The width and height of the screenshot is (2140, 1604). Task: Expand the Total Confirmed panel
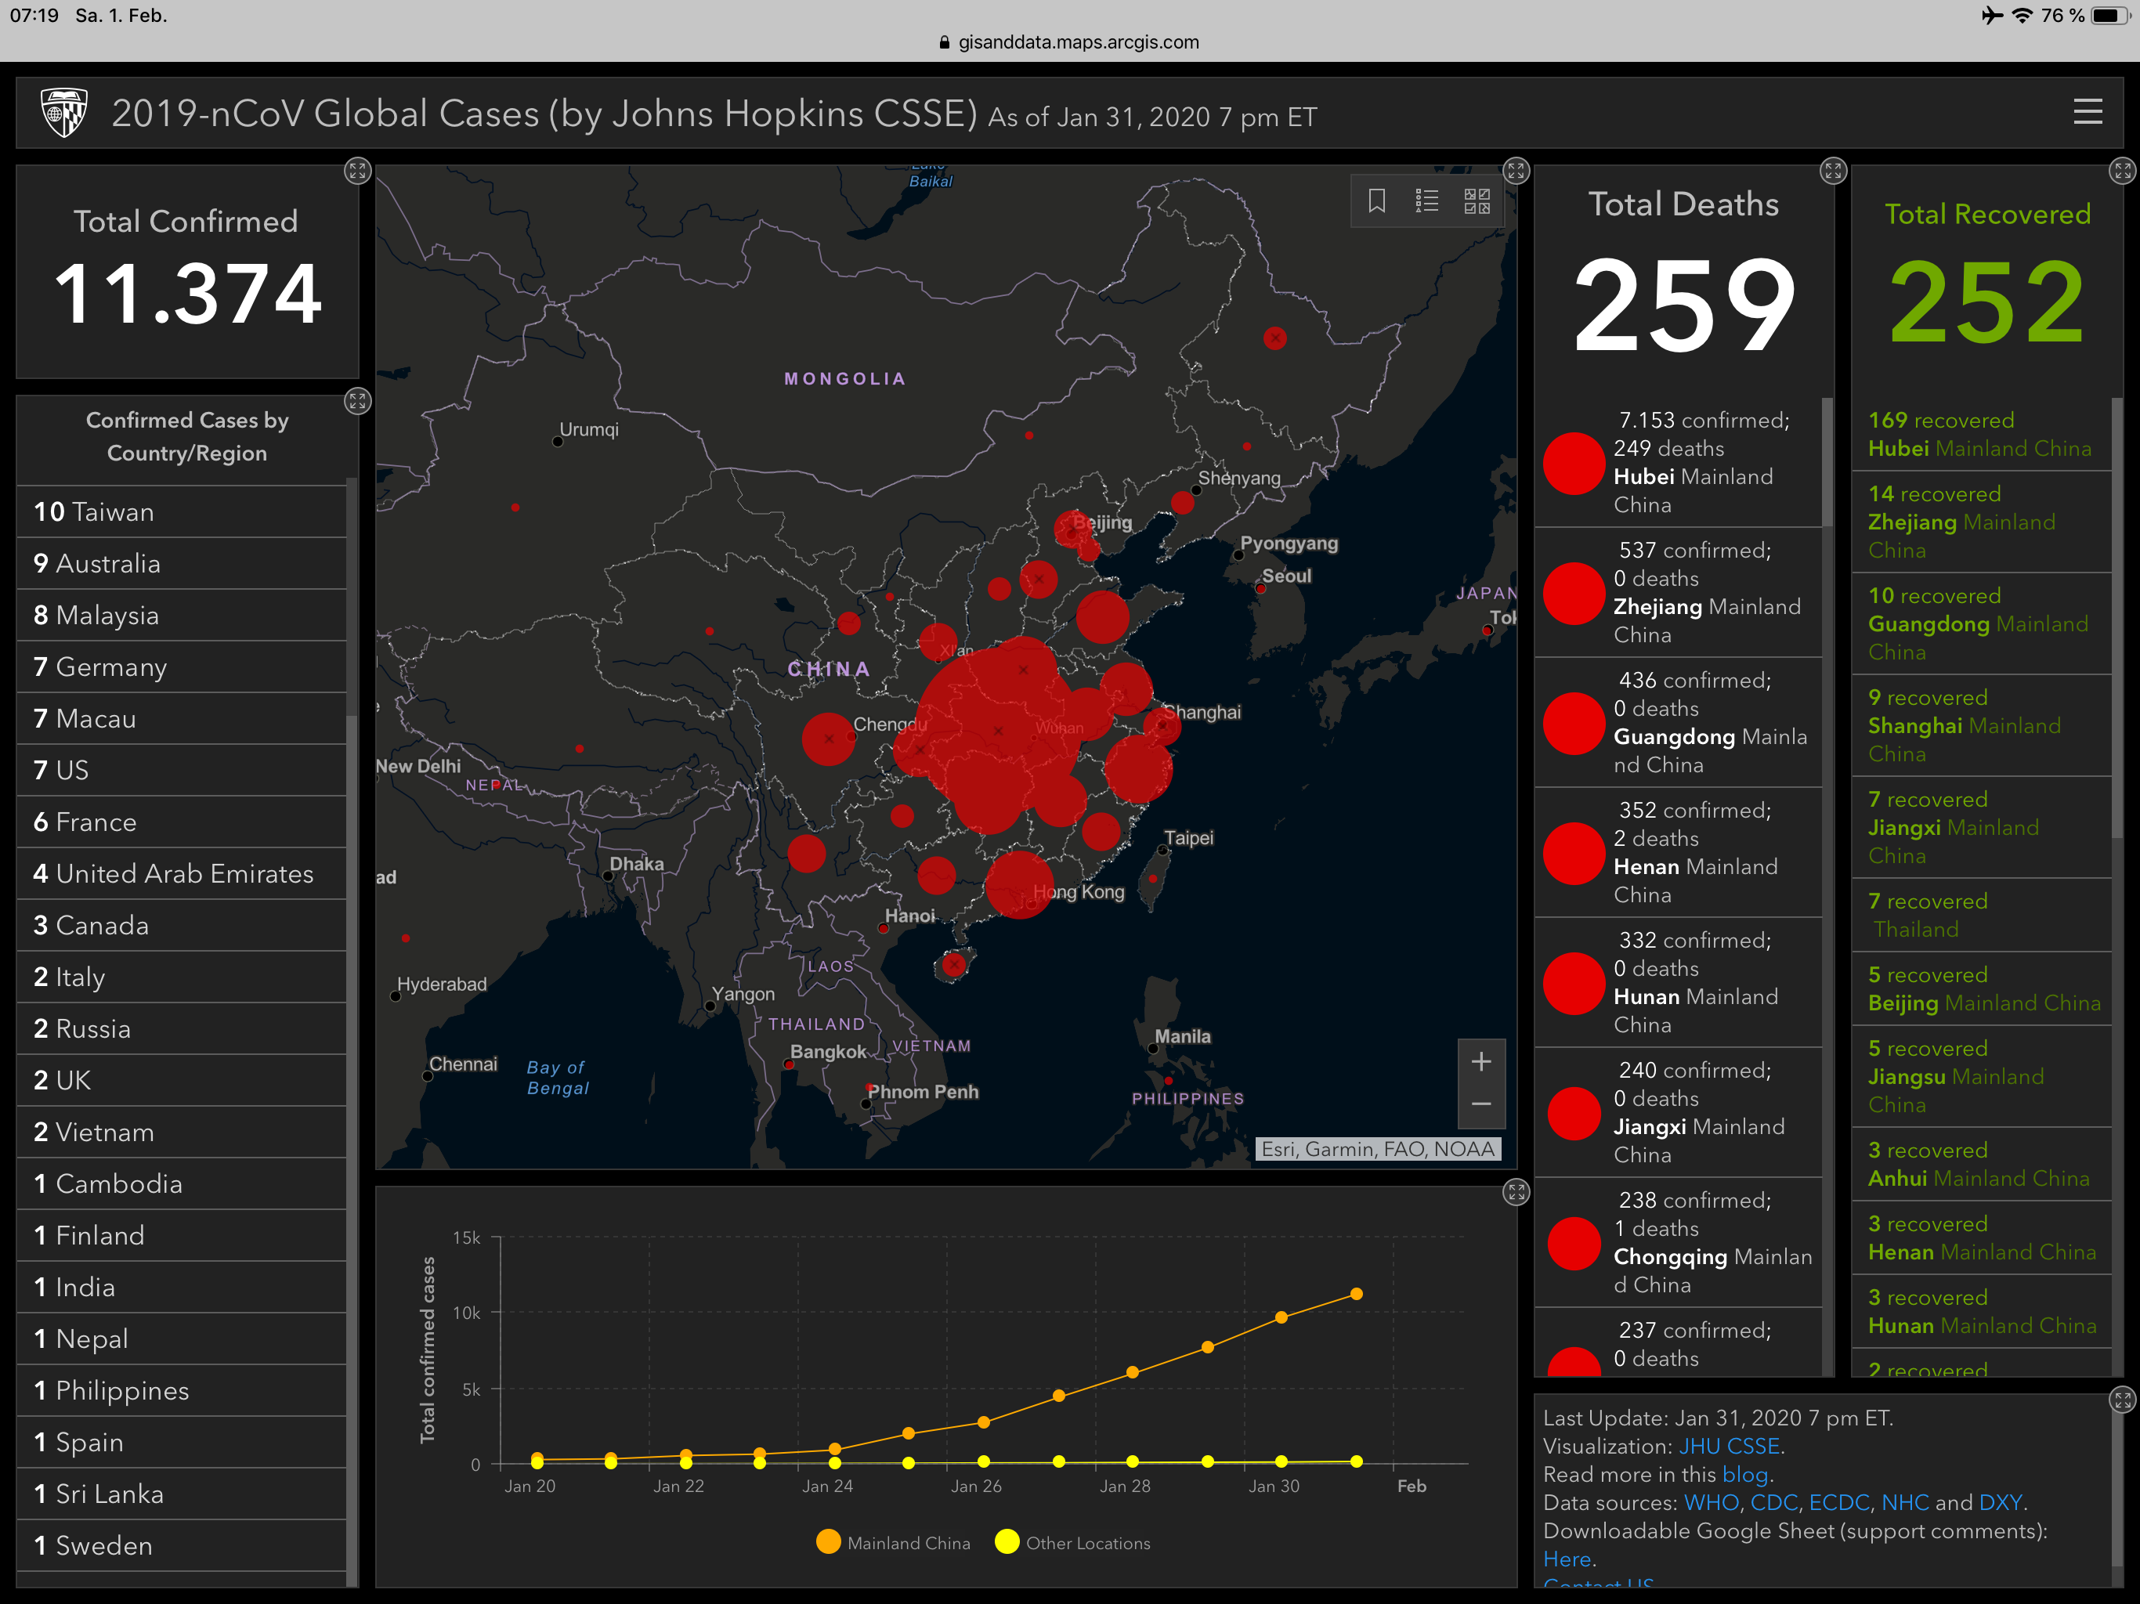click(x=357, y=172)
